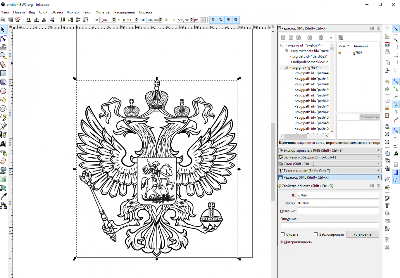Click the Save document floppy icon

click(x=387, y=44)
